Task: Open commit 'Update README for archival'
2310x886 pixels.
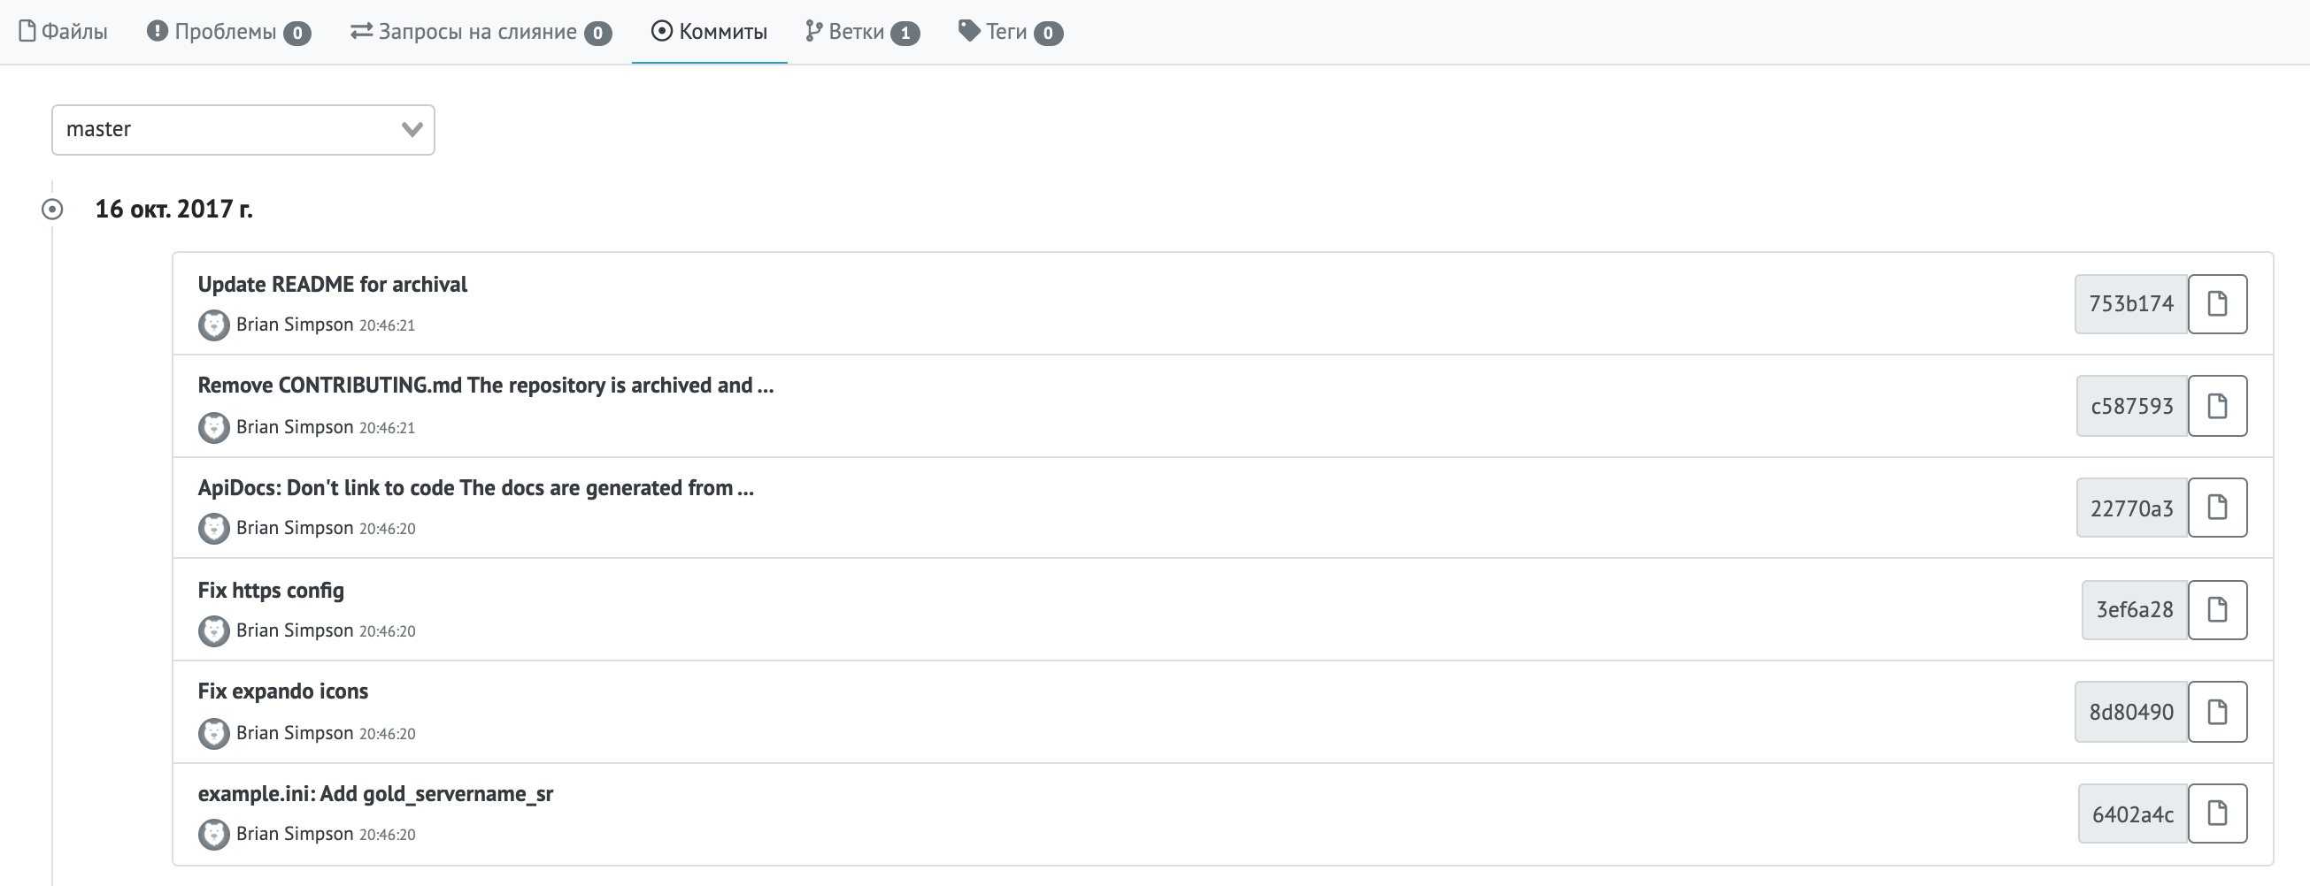Action: click(x=332, y=284)
